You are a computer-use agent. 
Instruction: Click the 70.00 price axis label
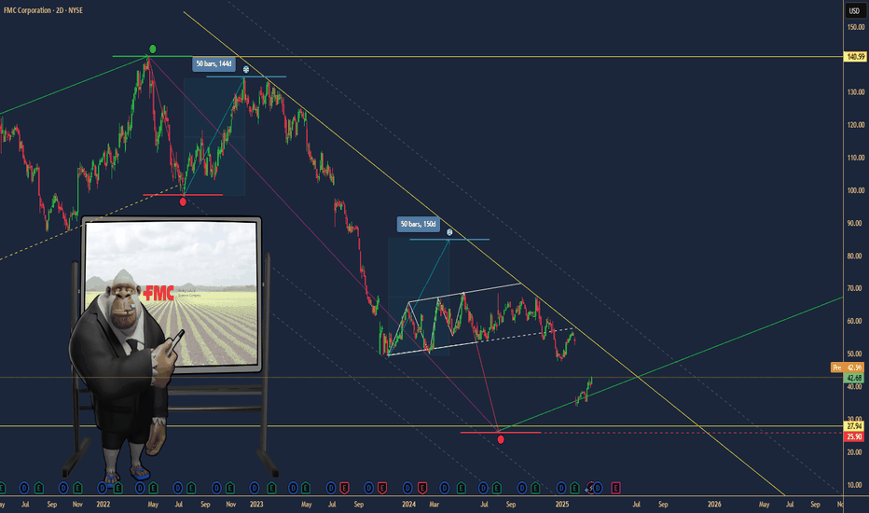[856, 288]
